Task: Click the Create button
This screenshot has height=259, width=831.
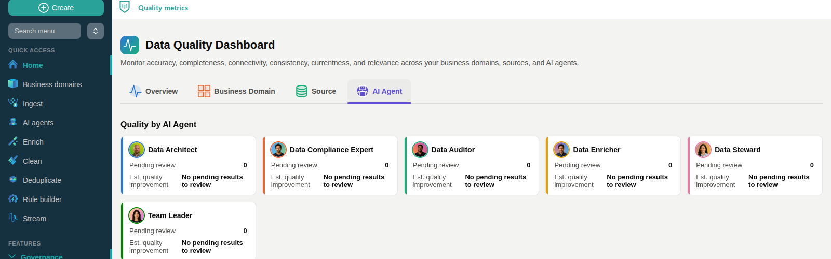Action: click(56, 8)
